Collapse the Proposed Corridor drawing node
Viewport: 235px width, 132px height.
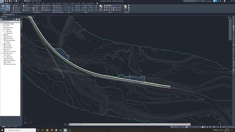1,24
